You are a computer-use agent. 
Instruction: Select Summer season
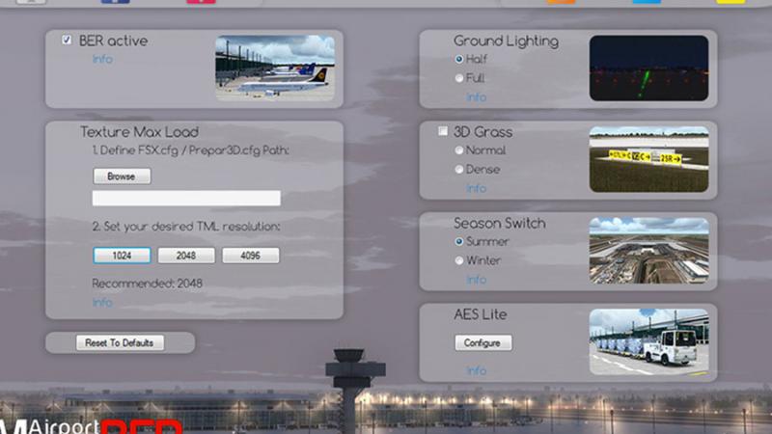(459, 242)
